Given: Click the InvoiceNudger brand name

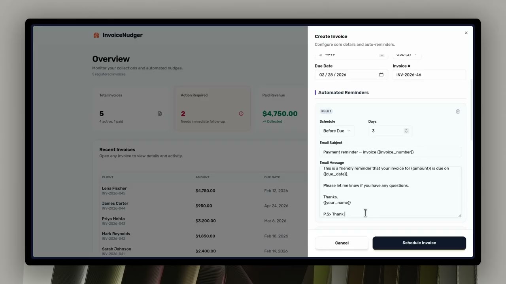Looking at the screenshot, I should [x=123, y=35].
